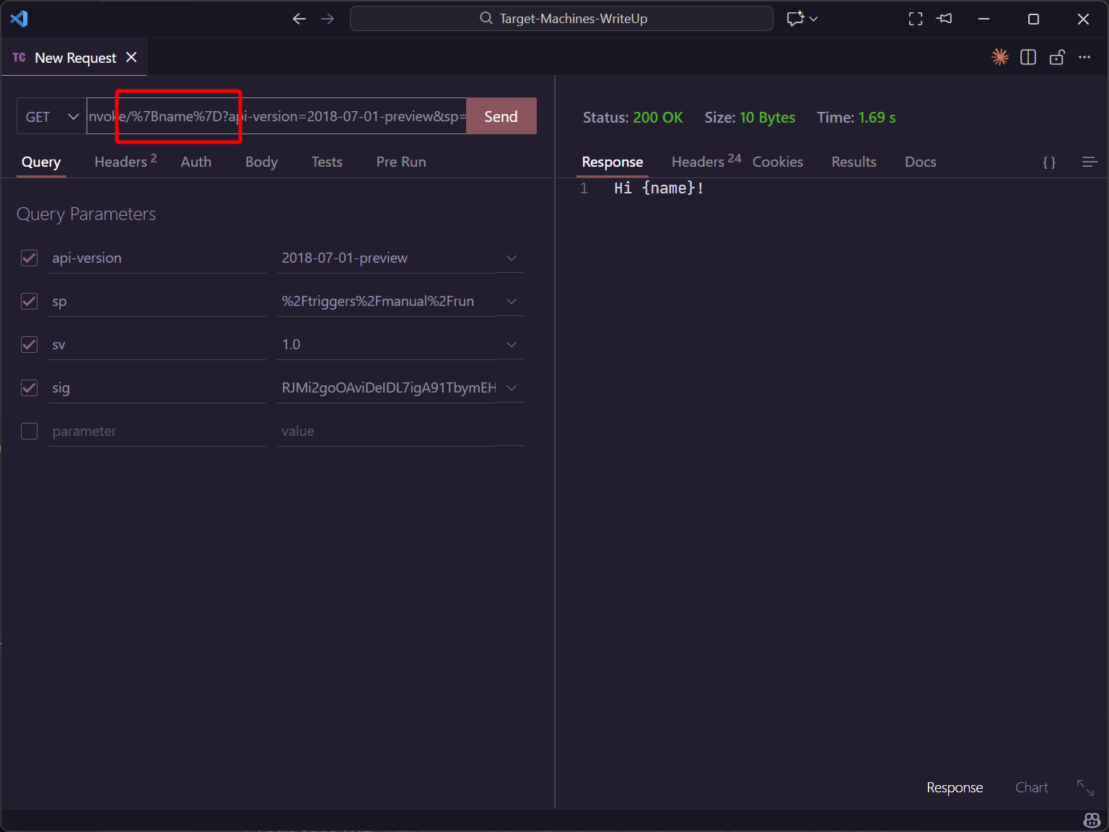Split the editor with layout icon
This screenshot has width=1109, height=832.
coord(1028,58)
